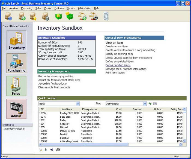Expand the Active Items filter dropdown

[x=145, y=104]
